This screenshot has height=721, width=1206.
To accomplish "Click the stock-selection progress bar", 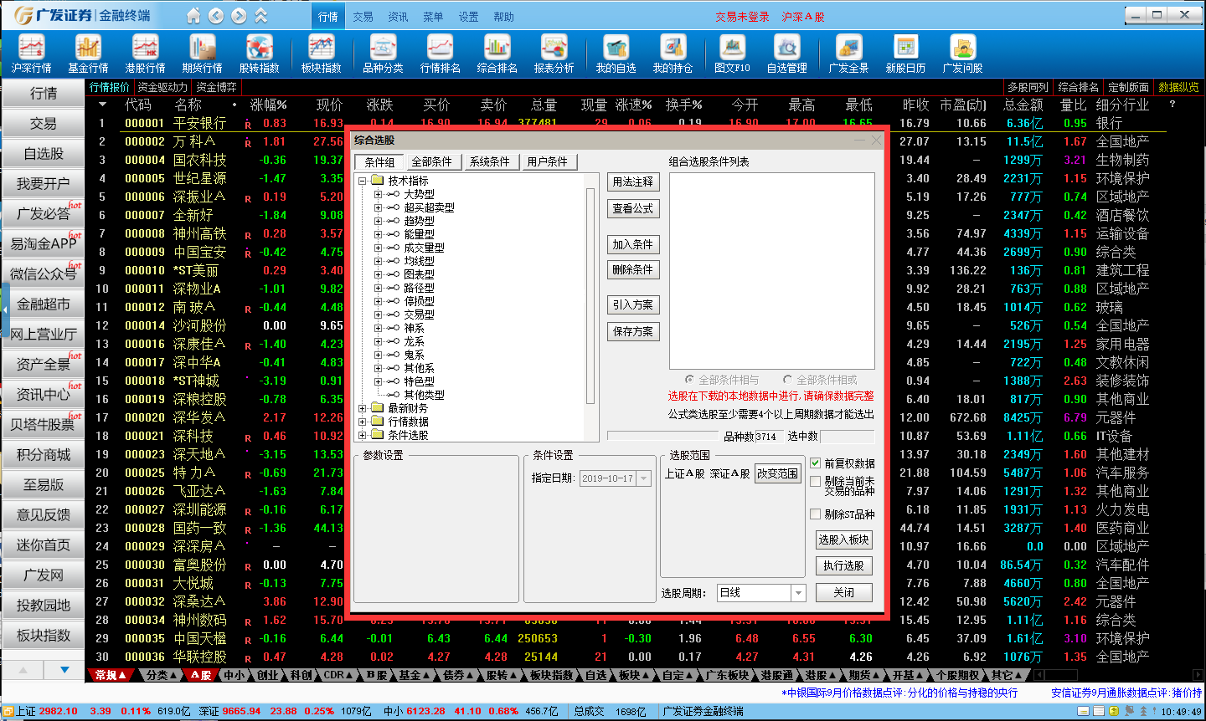I will pyautogui.click(x=665, y=436).
